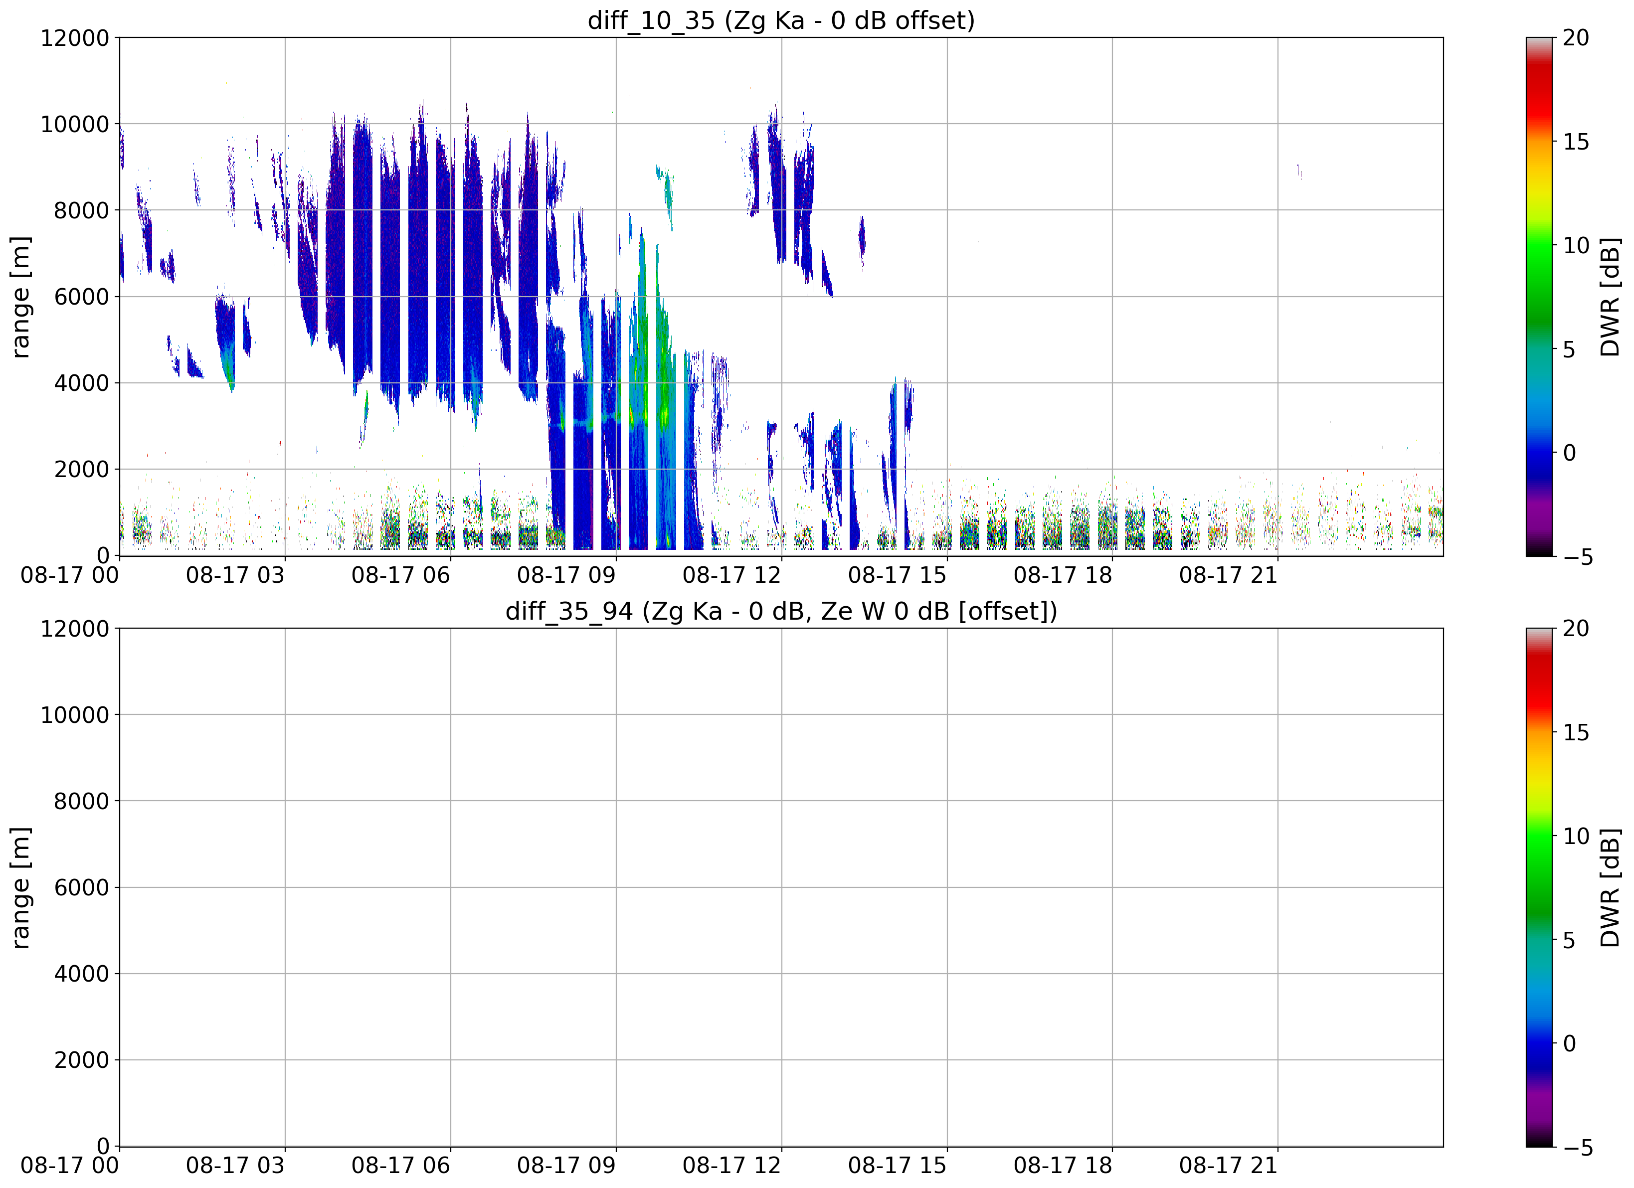
Task: Click the '08-17 12' x-tick under the bottom plot
Action: tap(732, 1166)
